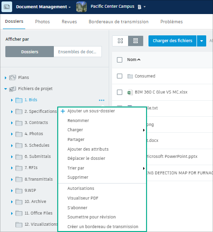The width and height of the screenshot is (213, 232).
Task: Switch to the Photos tab
Action: pos(42,22)
